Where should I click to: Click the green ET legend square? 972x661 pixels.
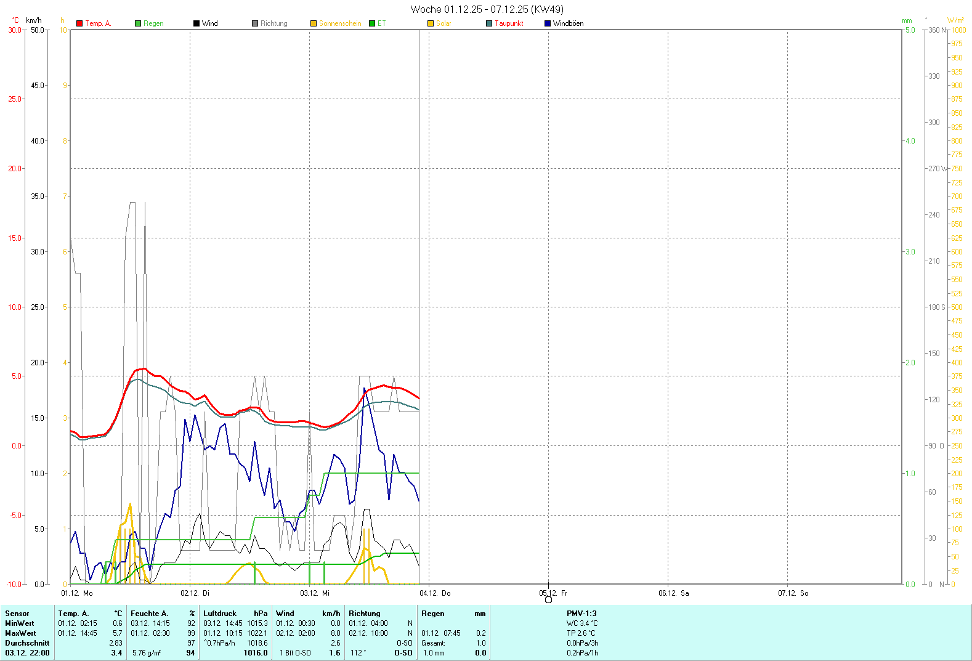[372, 23]
